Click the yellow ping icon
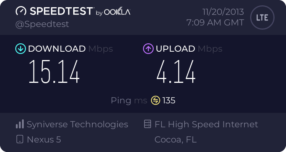Screen dimensions: 286x152 pos(156,100)
